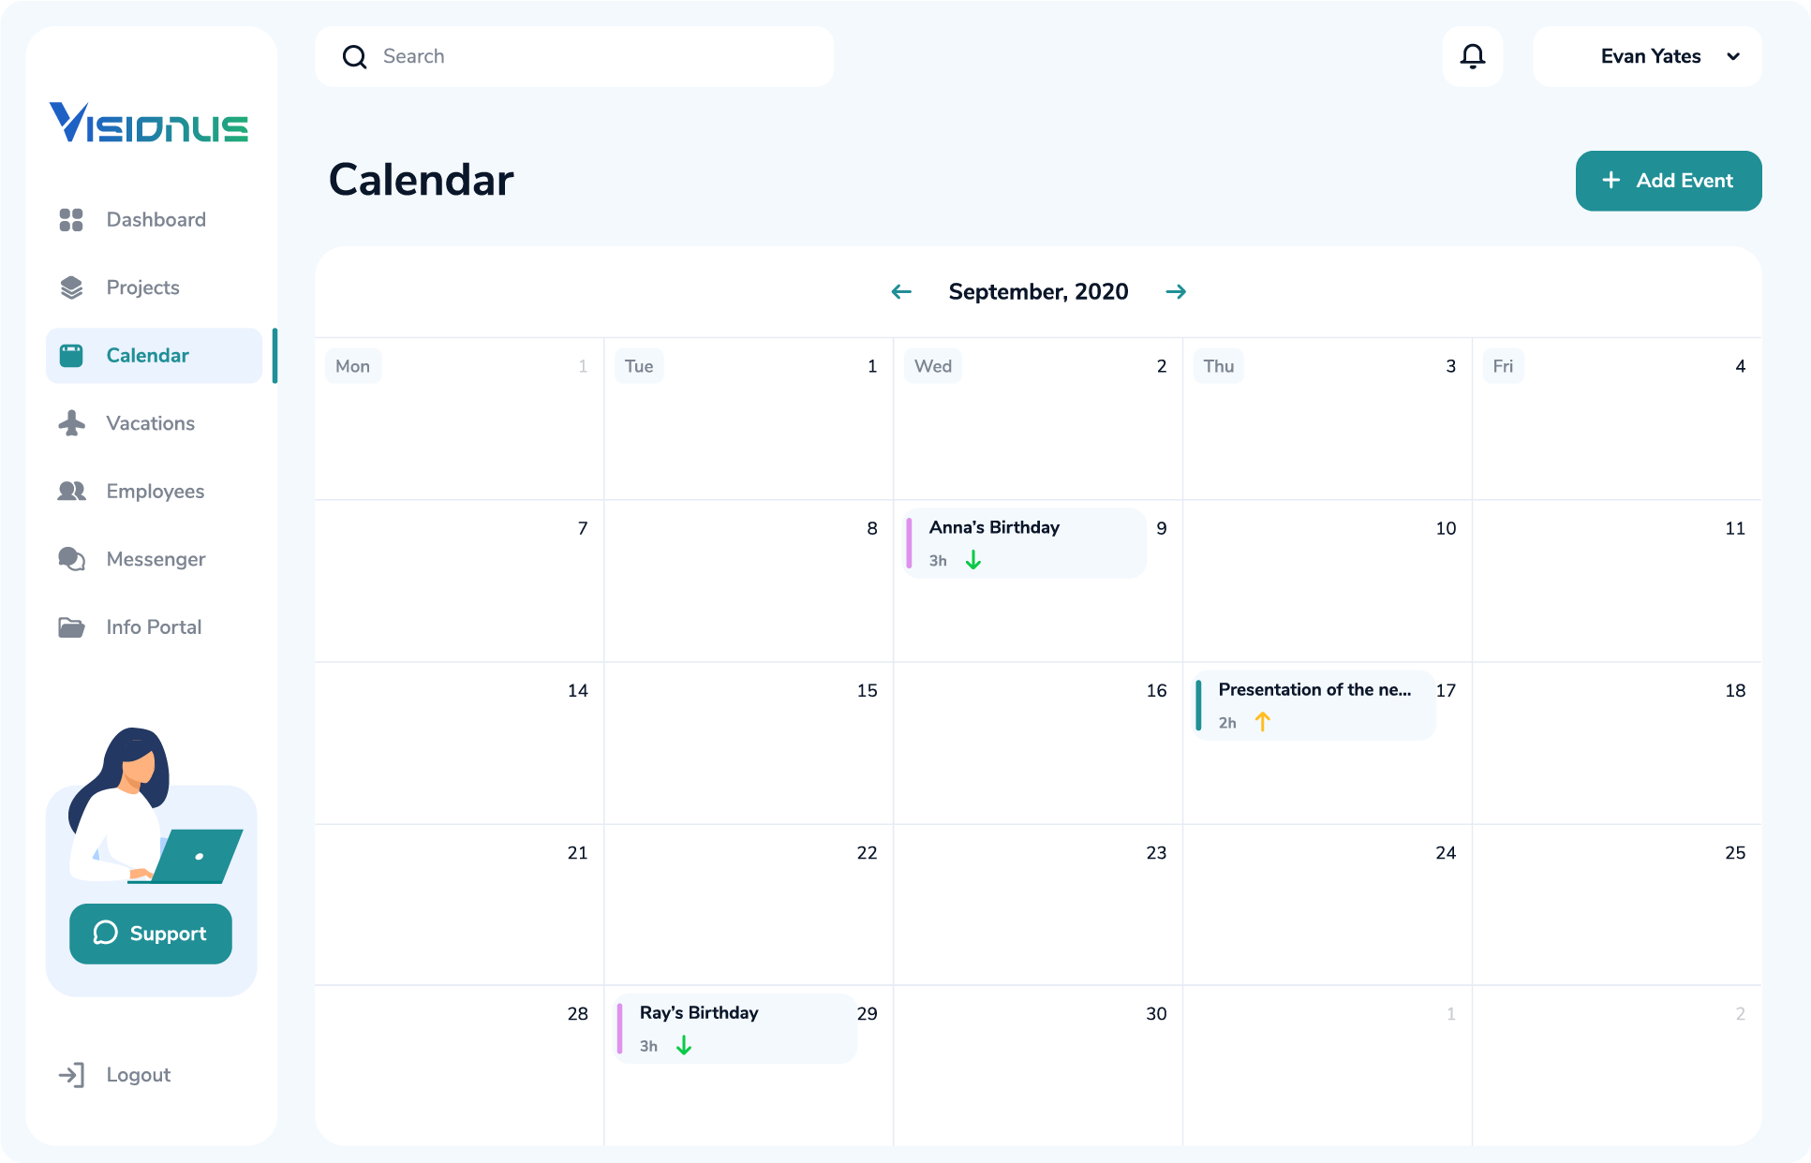
Task: Click the Visionus logo
Action: [x=150, y=123]
